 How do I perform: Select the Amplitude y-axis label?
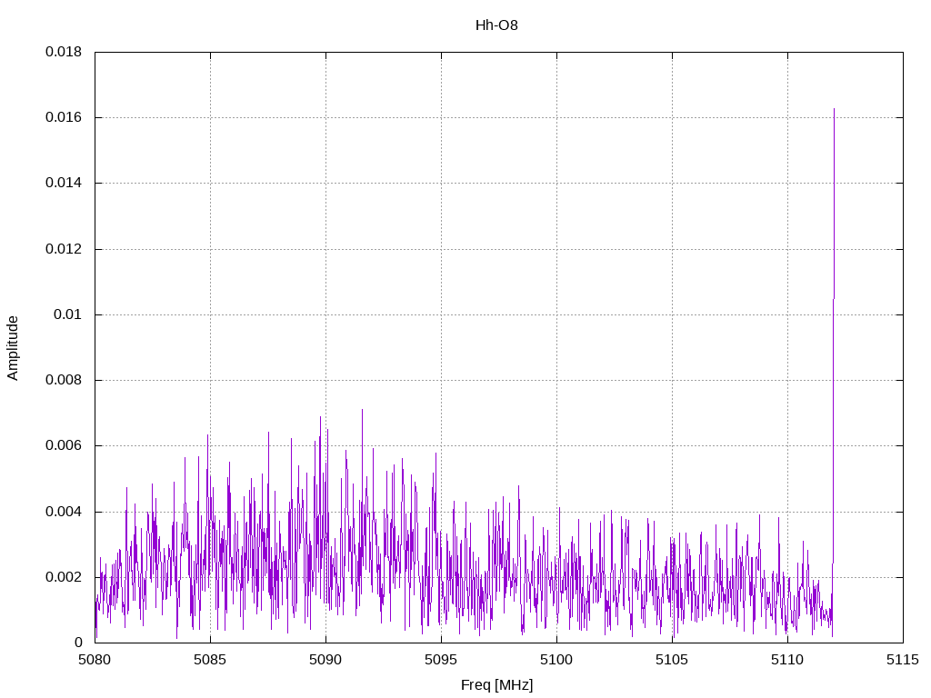pos(13,348)
